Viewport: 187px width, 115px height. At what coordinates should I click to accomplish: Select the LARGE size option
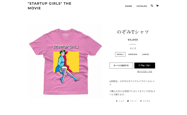145,54
